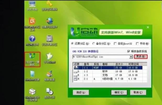Confirm with the 确定 button

tap(119, 92)
